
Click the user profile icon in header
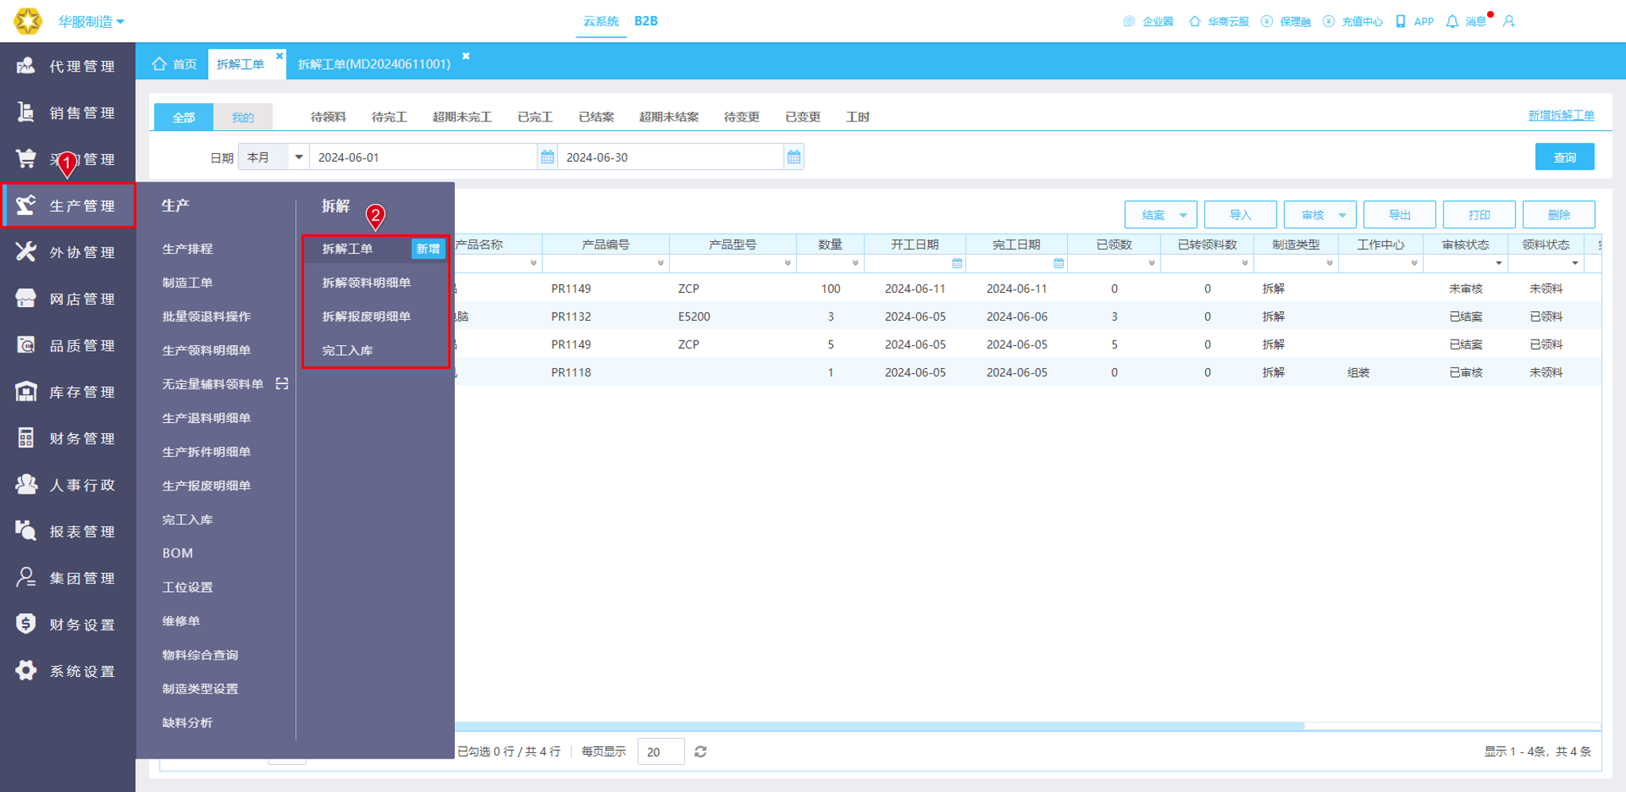click(1509, 21)
